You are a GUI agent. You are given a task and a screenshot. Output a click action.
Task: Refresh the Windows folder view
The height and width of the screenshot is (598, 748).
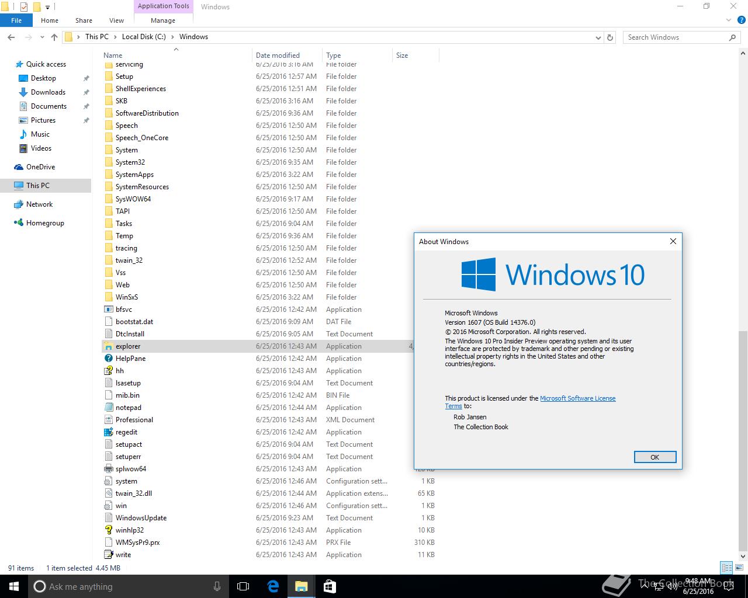[610, 37]
